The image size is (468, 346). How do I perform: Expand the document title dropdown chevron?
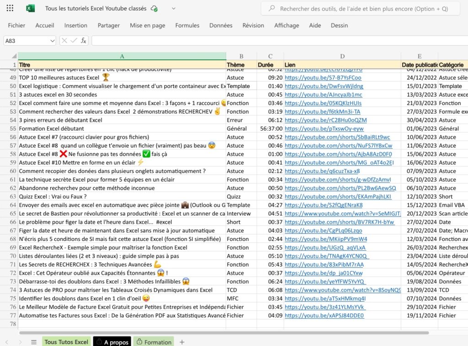pyautogui.click(x=173, y=9)
